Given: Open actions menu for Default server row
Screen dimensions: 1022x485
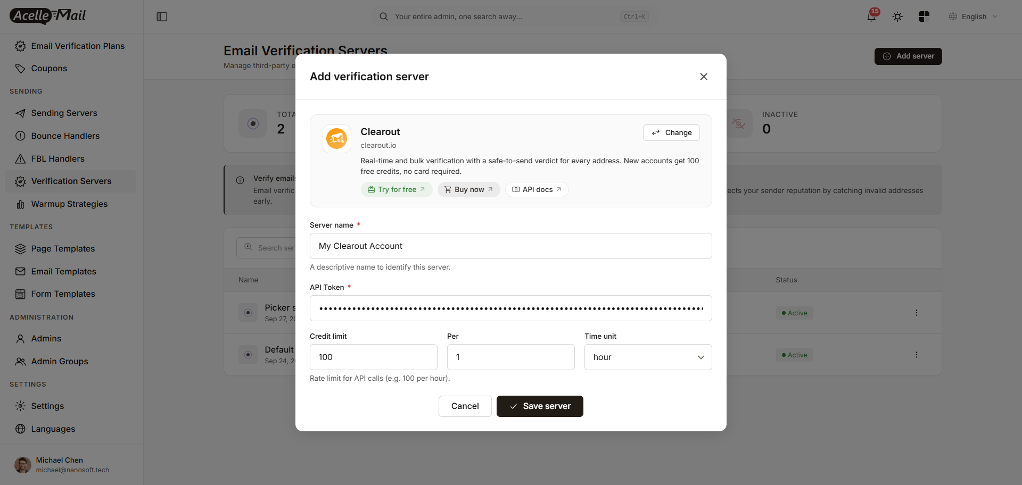Looking at the screenshot, I should point(917,355).
